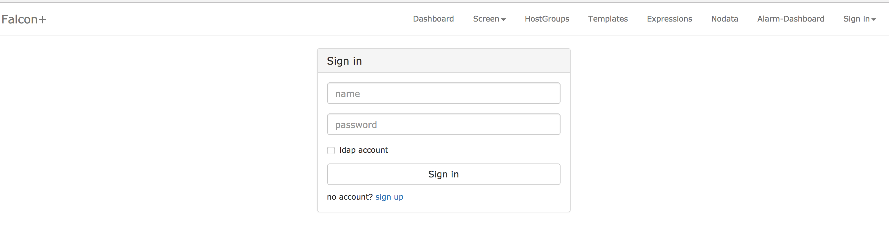
Task: Open the HostGroups nav item
Action: point(547,19)
